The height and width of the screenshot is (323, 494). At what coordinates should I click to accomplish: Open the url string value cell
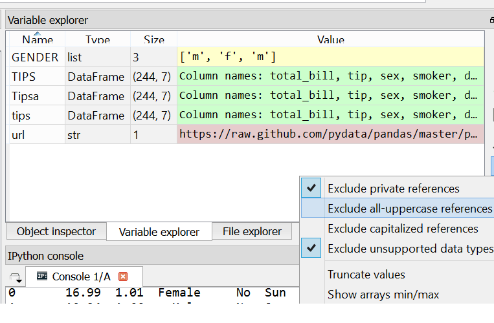[330, 134]
